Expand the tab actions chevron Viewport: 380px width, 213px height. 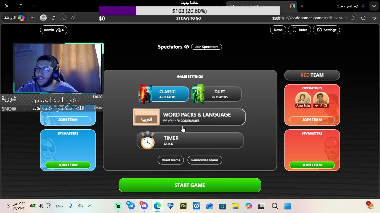click(373, 6)
